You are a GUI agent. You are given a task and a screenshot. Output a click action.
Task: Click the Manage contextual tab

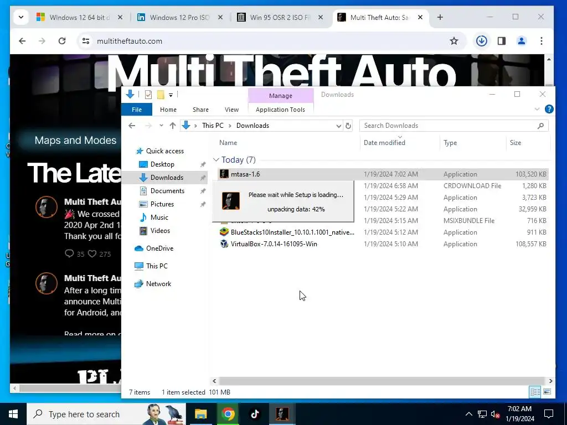pyautogui.click(x=281, y=95)
